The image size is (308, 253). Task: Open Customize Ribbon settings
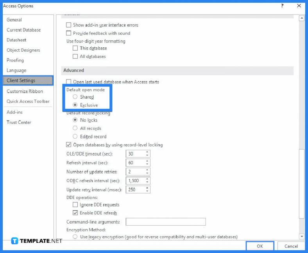(x=25, y=91)
